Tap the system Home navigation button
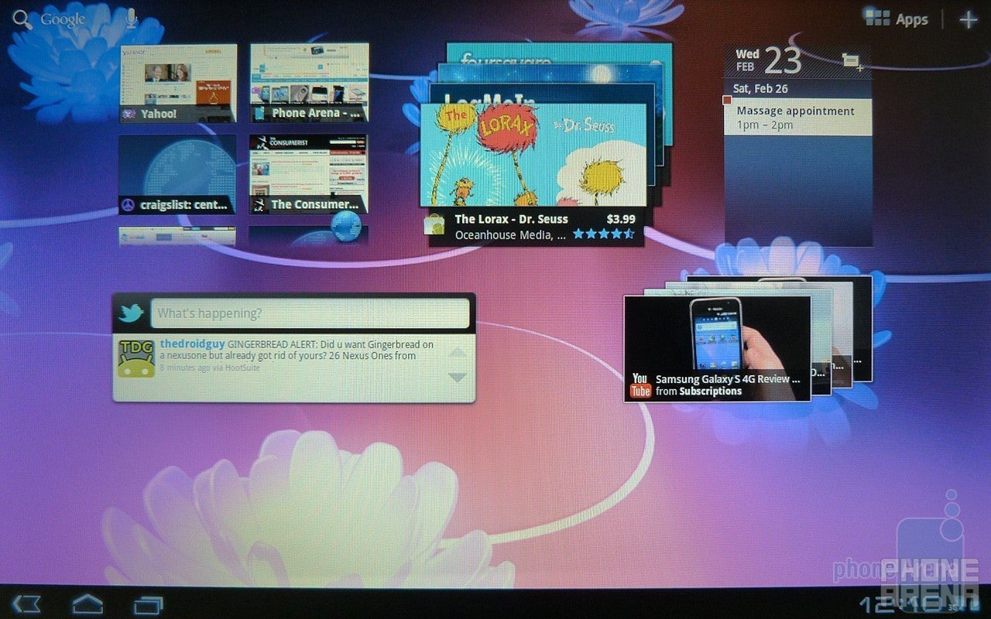Viewport: 991px width, 619px height. click(x=87, y=603)
